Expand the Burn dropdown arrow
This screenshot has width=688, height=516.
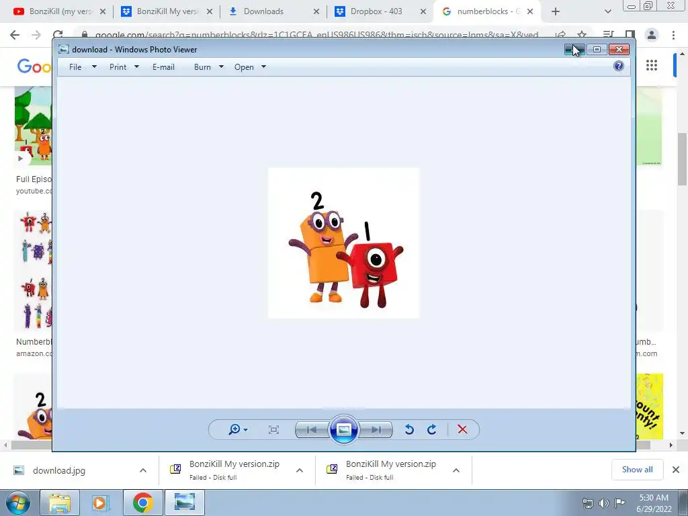click(x=221, y=67)
